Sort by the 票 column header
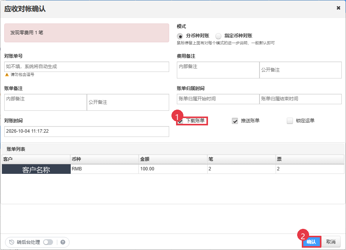 [x=310, y=159]
